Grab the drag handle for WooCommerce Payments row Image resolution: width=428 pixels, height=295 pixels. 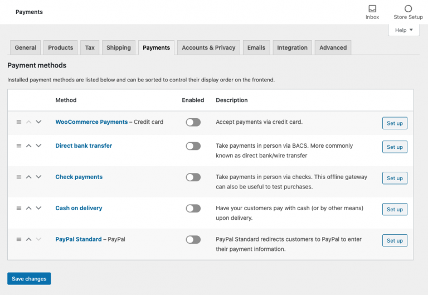pos(19,122)
